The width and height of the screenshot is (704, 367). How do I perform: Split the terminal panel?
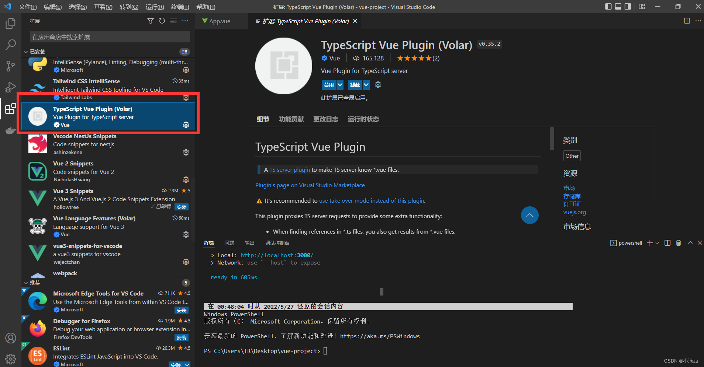click(x=667, y=243)
